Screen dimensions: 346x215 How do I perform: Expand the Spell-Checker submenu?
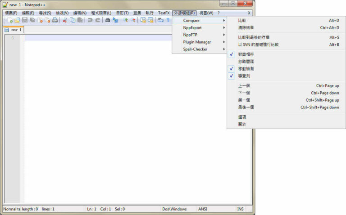pos(200,49)
